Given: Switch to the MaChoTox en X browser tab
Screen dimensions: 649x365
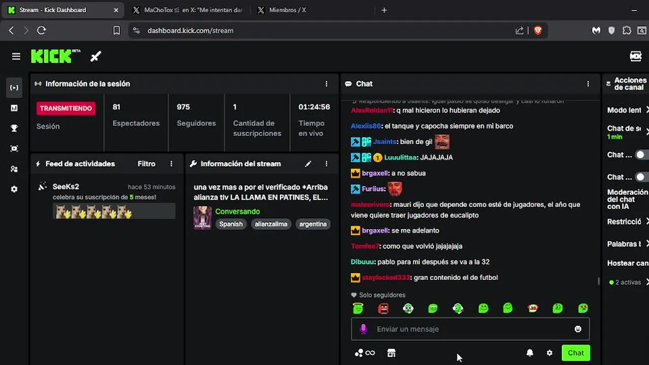Looking at the screenshot, I should 187,10.
